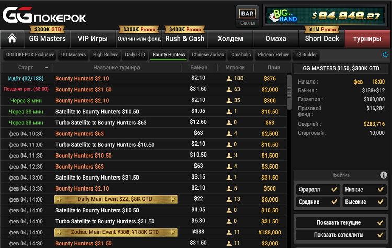
Task: Select Satellite to Bounty Hunters $31.50
Action: click(x=144, y=178)
